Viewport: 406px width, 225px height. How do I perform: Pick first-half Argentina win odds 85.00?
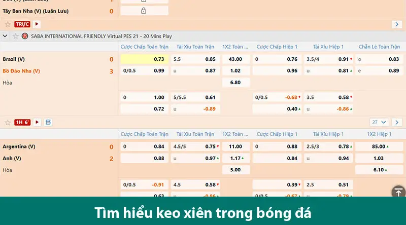point(379,146)
